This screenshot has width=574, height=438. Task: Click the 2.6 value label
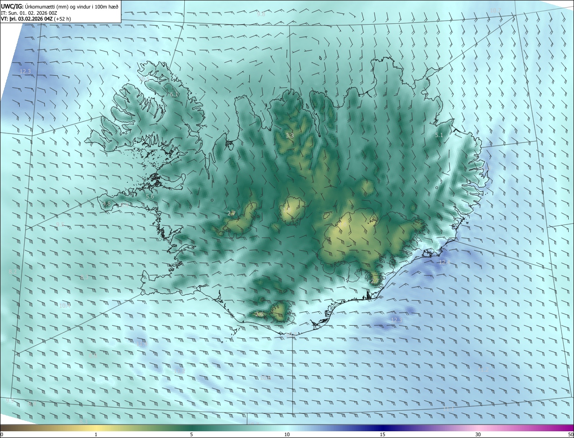point(259,314)
